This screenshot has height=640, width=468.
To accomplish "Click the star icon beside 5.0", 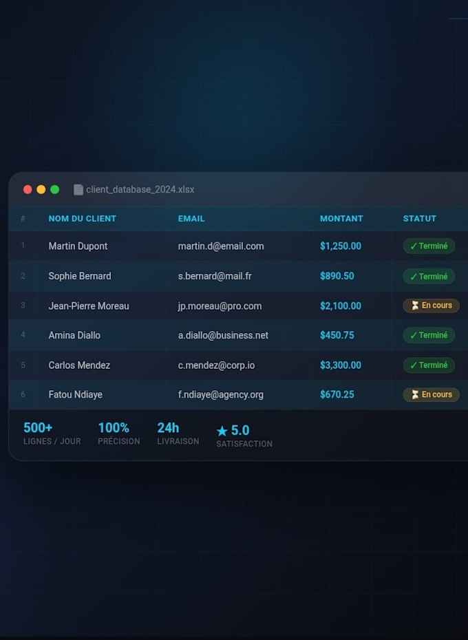I will (222, 431).
